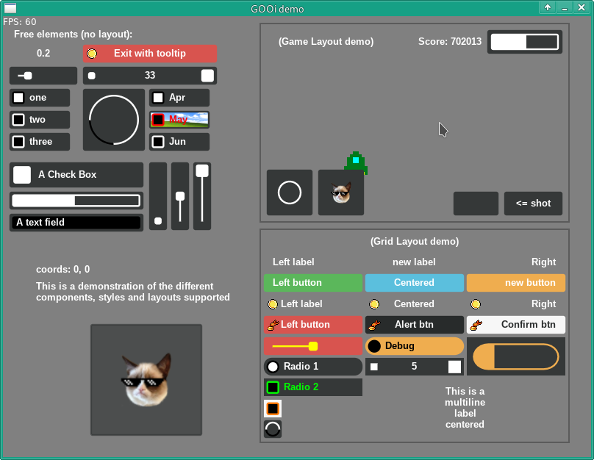This screenshot has width=594, height=460.
Task: Click the progress bar under A Check Box
Action: pyautogui.click(x=76, y=201)
